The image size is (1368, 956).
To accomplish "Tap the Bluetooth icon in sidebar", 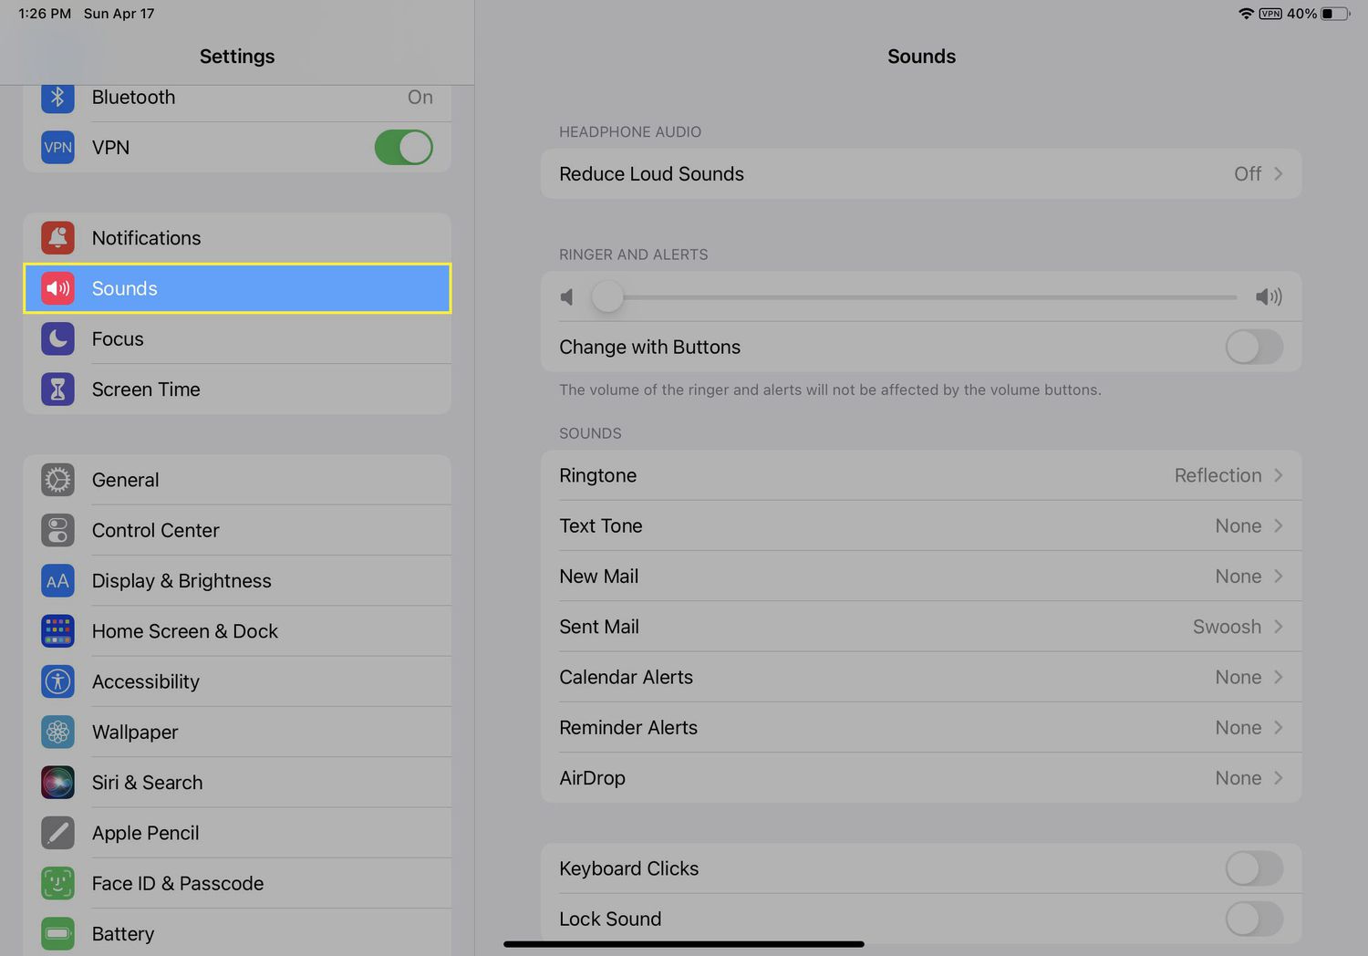I will point(57,98).
